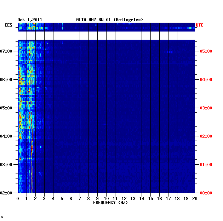Click frequency axis tick label '0'
Image resolution: width=223 pixels, height=221 pixels.
point(18,199)
